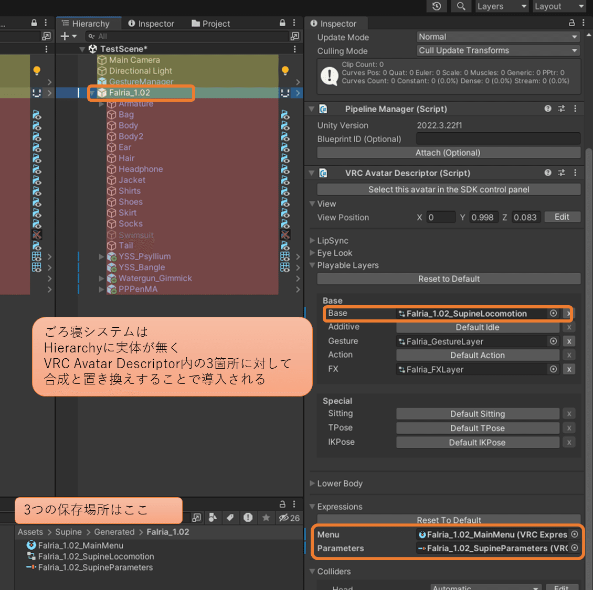
Task: Switch to the Project tab
Action: tap(210, 24)
